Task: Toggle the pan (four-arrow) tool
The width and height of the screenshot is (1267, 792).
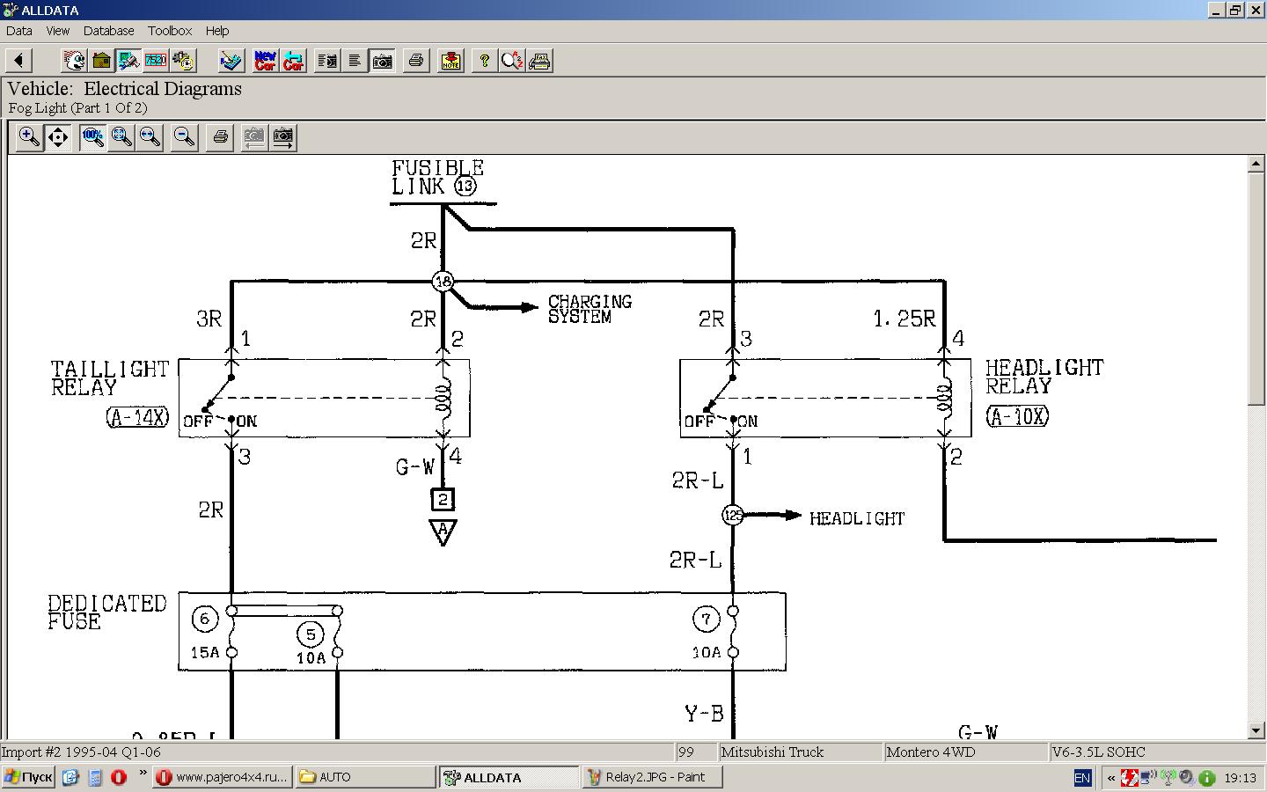Action: tap(58, 137)
